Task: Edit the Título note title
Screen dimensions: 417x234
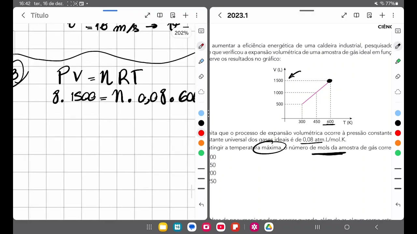Action: [39, 15]
